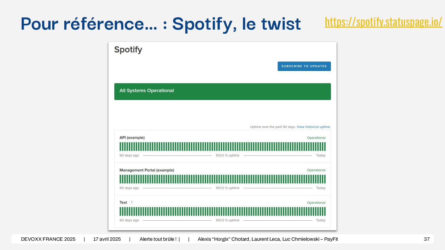The width and height of the screenshot is (445, 250).
Task: Click the speaker names in the footer
Action: (x=268, y=239)
